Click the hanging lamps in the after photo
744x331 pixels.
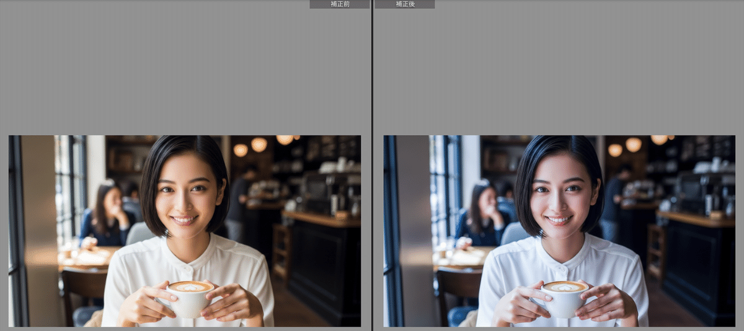pyautogui.click(x=633, y=145)
